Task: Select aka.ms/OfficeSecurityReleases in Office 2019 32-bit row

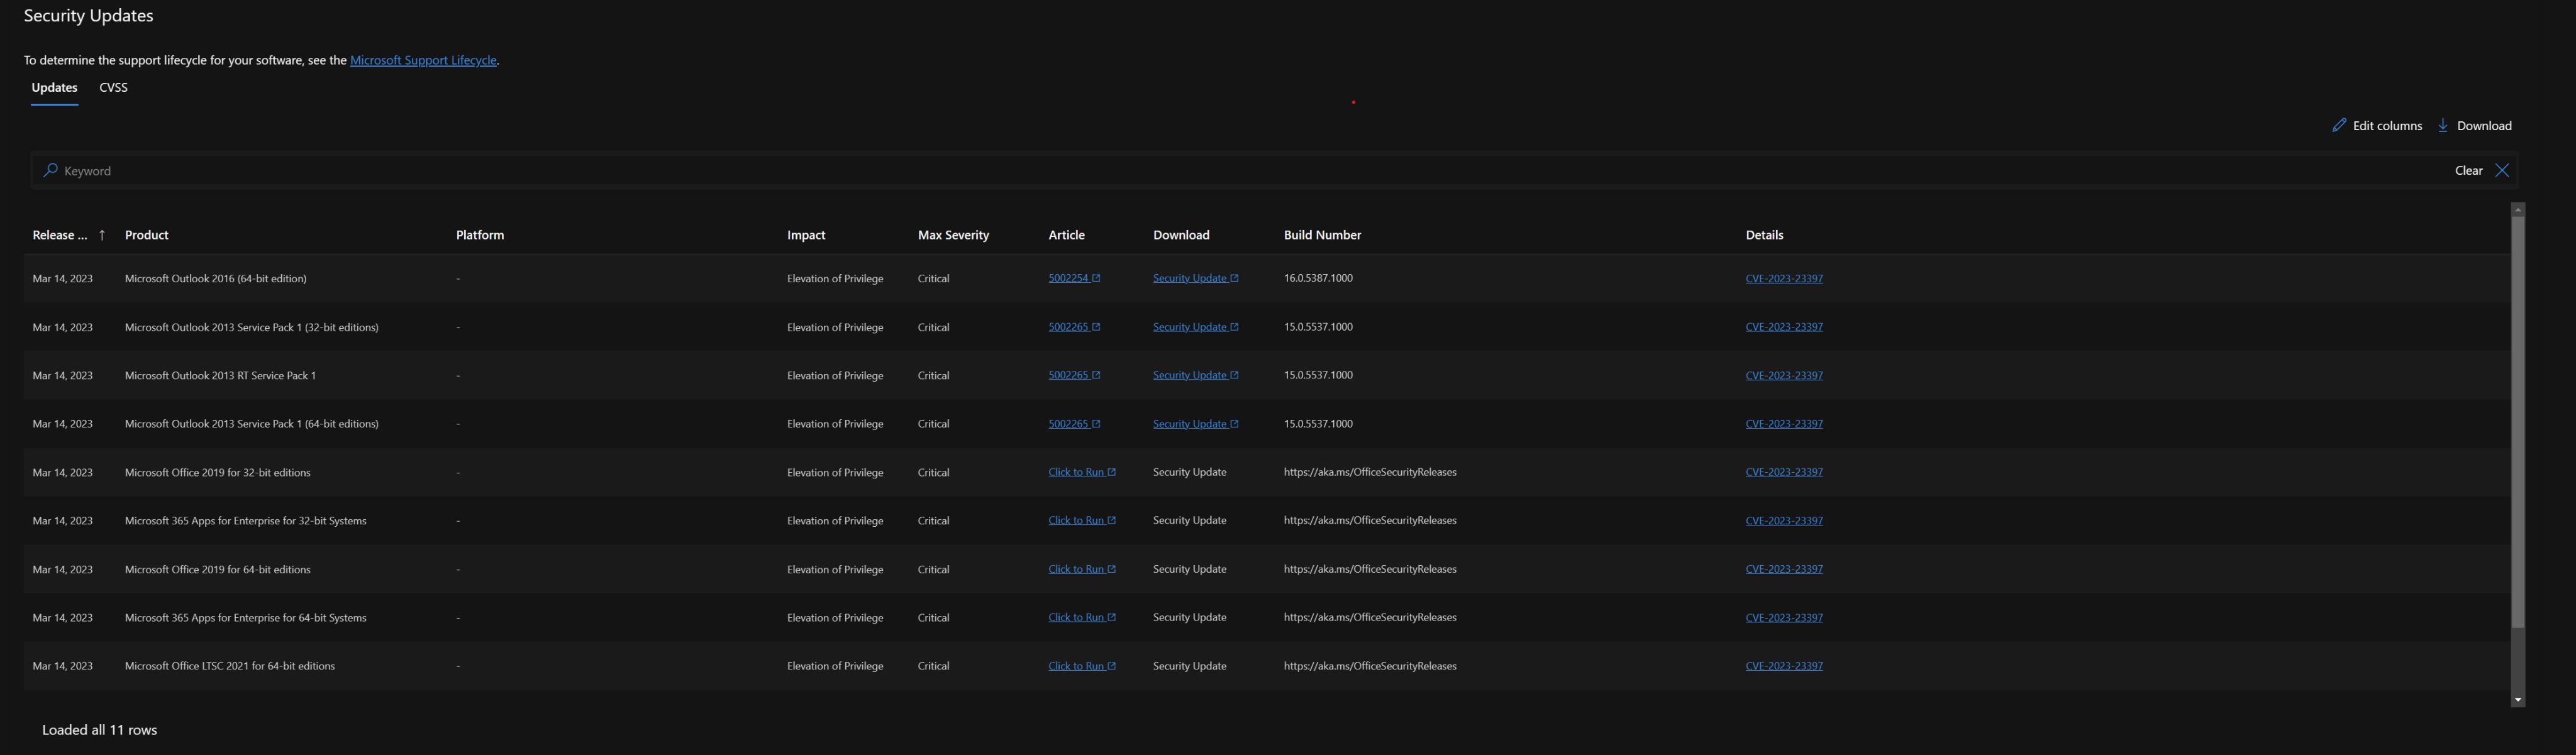Action: coord(1370,473)
